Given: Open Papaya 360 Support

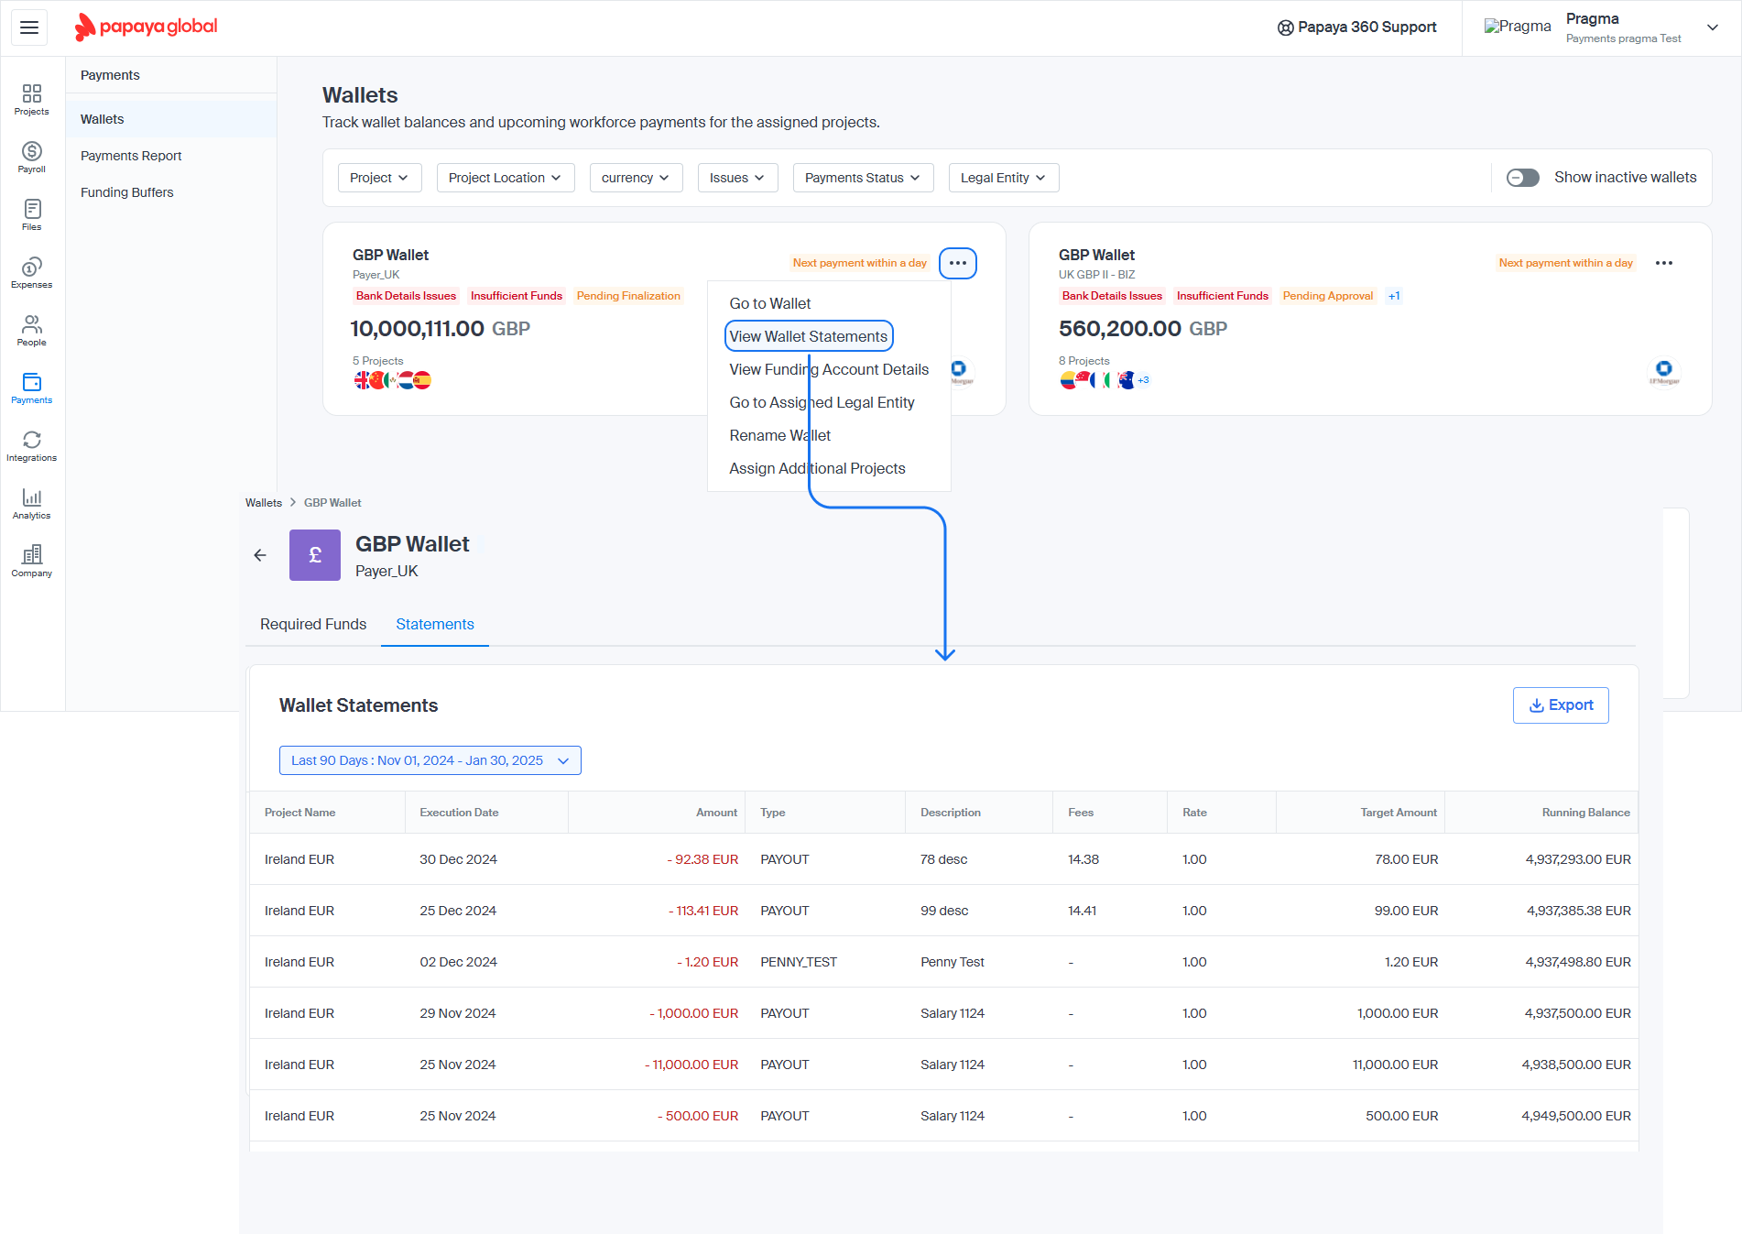Looking at the screenshot, I should click(1356, 27).
